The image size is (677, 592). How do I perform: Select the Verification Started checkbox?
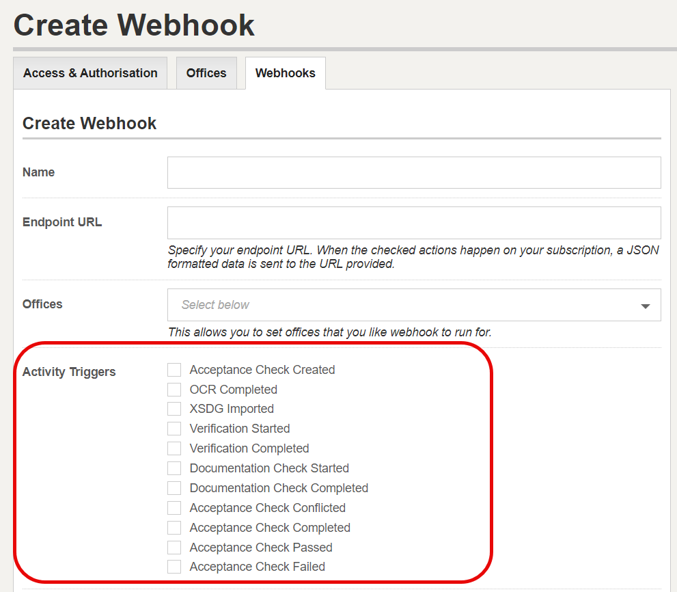174,429
